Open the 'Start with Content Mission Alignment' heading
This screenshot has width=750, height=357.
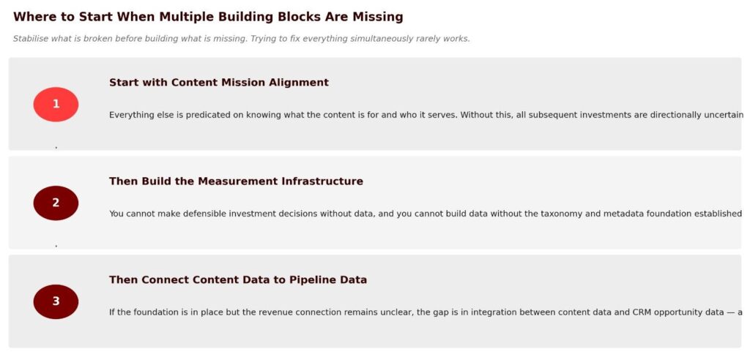coord(218,83)
